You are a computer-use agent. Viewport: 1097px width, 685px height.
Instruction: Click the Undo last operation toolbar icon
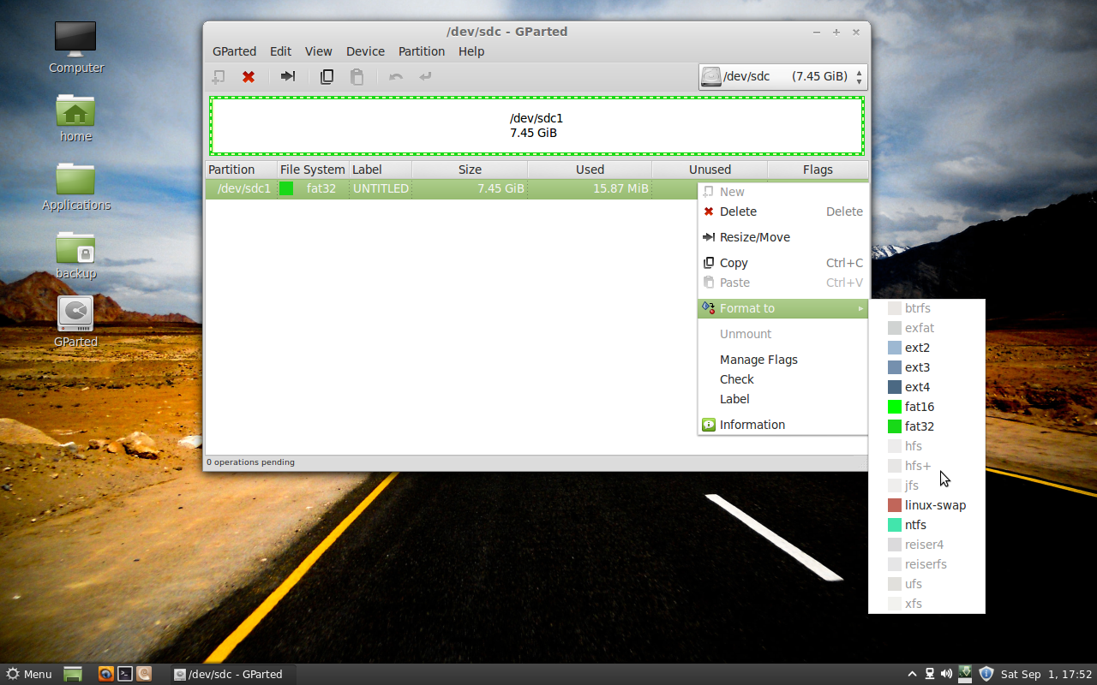tap(396, 76)
